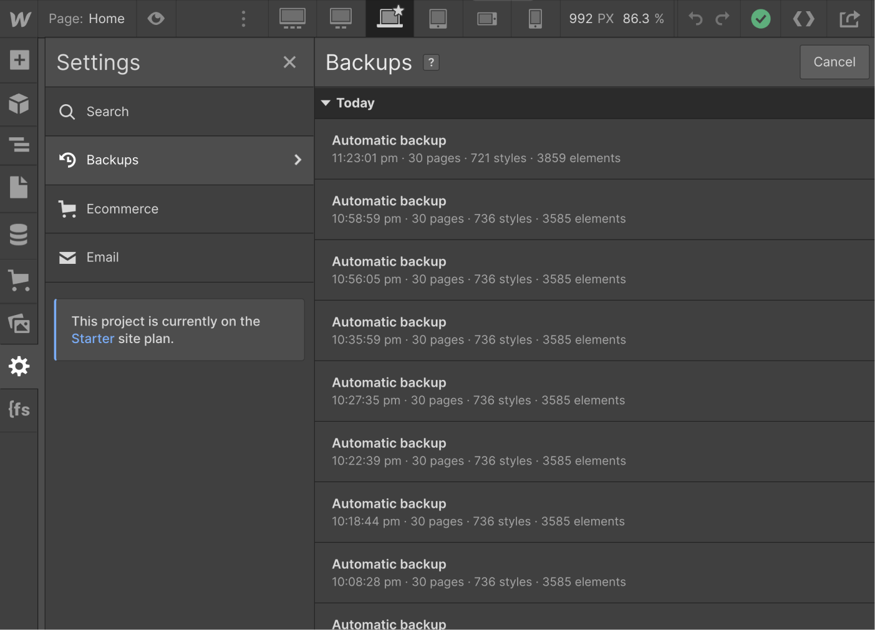The image size is (875, 630).
Task: Select the base desktop starred breakpoint
Action: pos(390,17)
